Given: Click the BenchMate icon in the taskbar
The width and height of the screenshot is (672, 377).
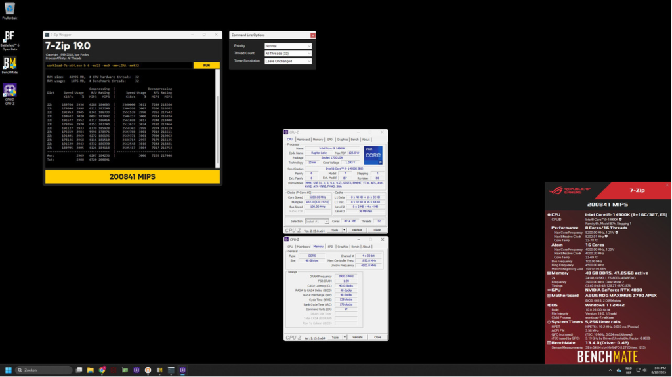Looking at the screenshot, I should [159, 370].
